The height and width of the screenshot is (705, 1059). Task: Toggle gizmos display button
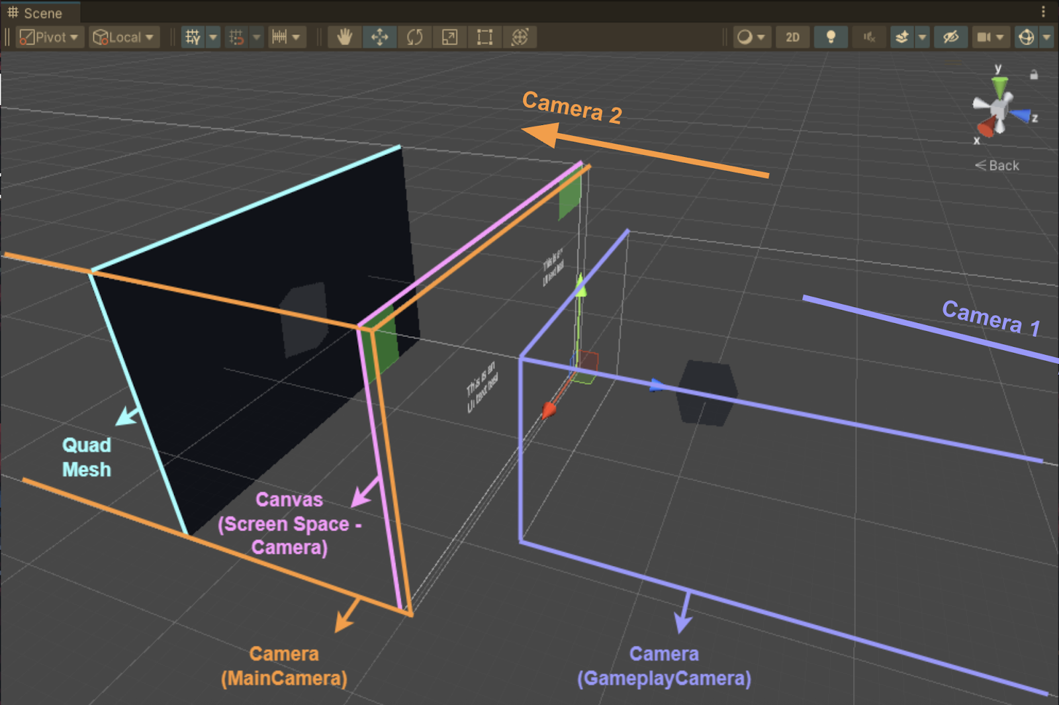click(1026, 37)
